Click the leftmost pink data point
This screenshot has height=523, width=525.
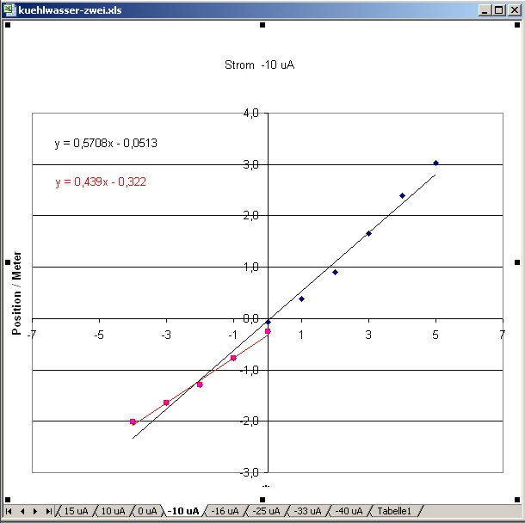133,421
